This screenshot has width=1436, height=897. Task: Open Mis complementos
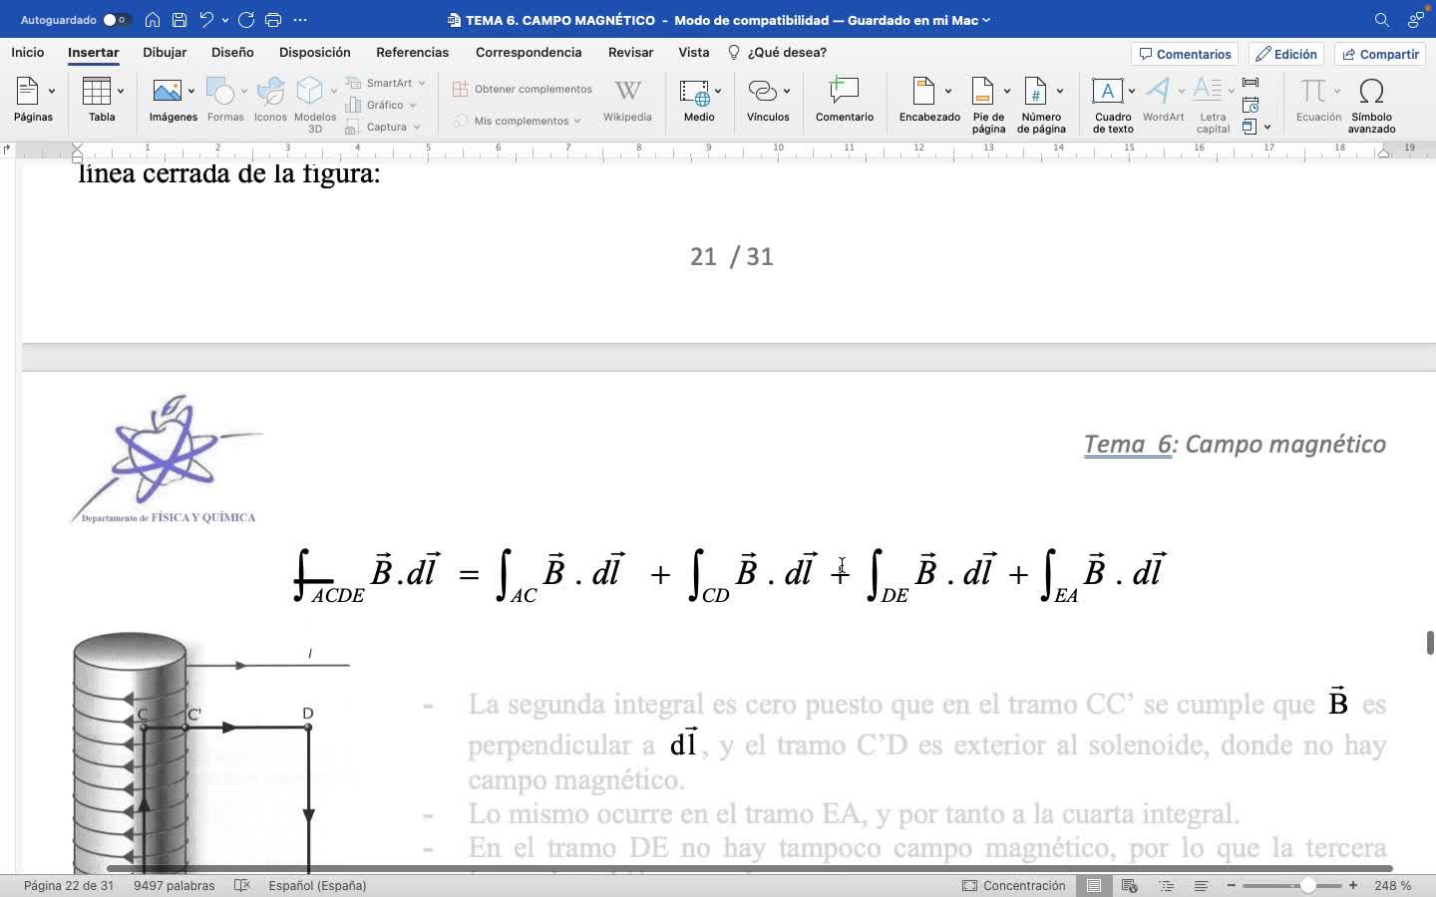[x=517, y=121]
